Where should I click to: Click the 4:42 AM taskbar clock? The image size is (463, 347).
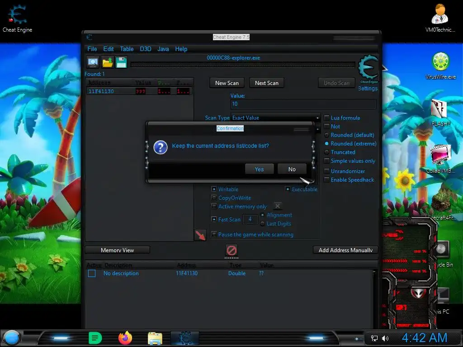425,338
